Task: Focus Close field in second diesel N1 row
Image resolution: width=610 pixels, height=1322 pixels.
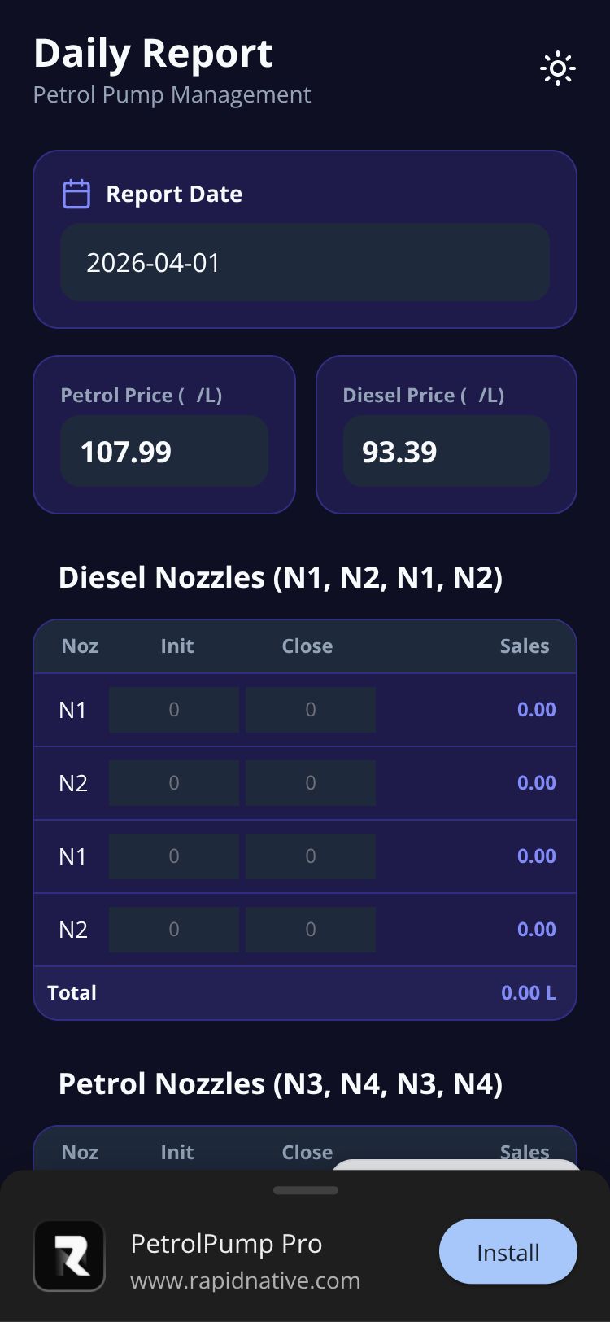Action: click(x=311, y=856)
